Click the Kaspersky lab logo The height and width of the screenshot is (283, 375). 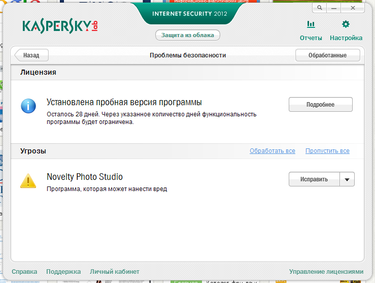click(x=60, y=26)
